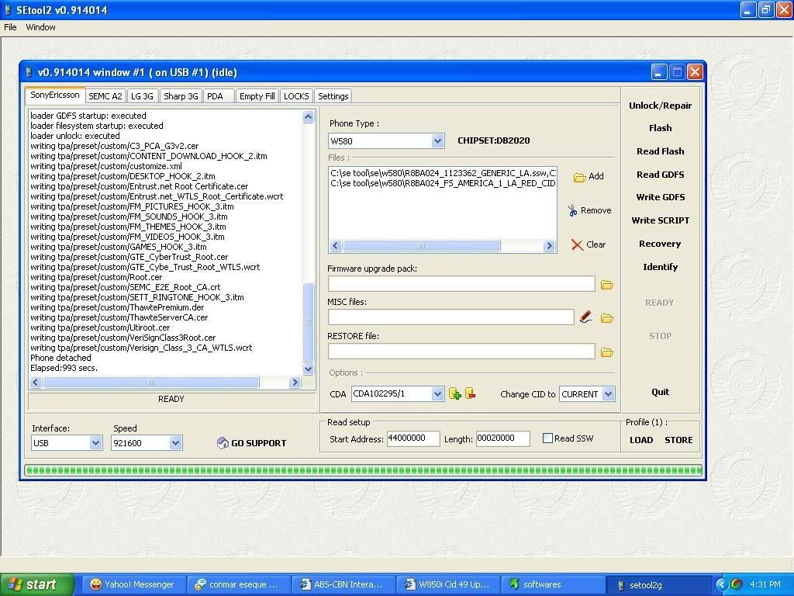Click the Write GDFS button
Image resolution: width=794 pixels, height=596 pixels.
(661, 197)
